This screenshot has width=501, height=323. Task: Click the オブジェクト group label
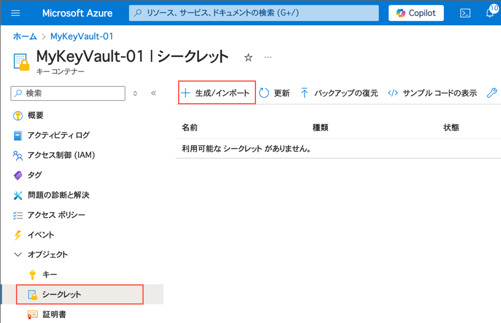[48, 255]
